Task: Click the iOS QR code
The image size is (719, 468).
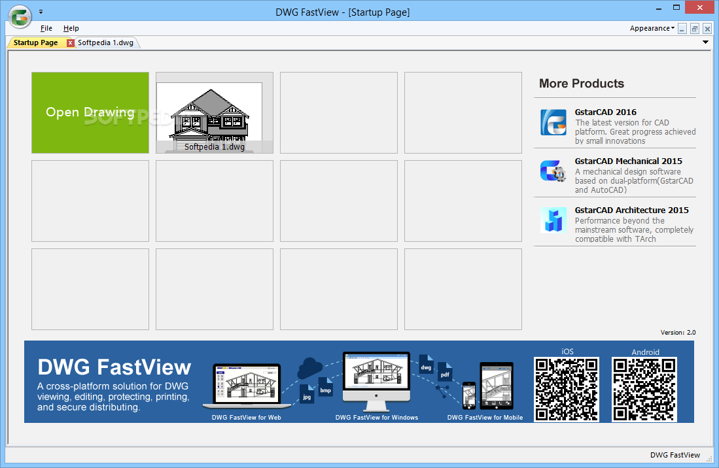Action: pos(567,390)
